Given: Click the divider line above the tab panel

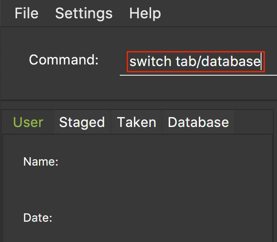Looking at the screenshot, I should [138, 100].
